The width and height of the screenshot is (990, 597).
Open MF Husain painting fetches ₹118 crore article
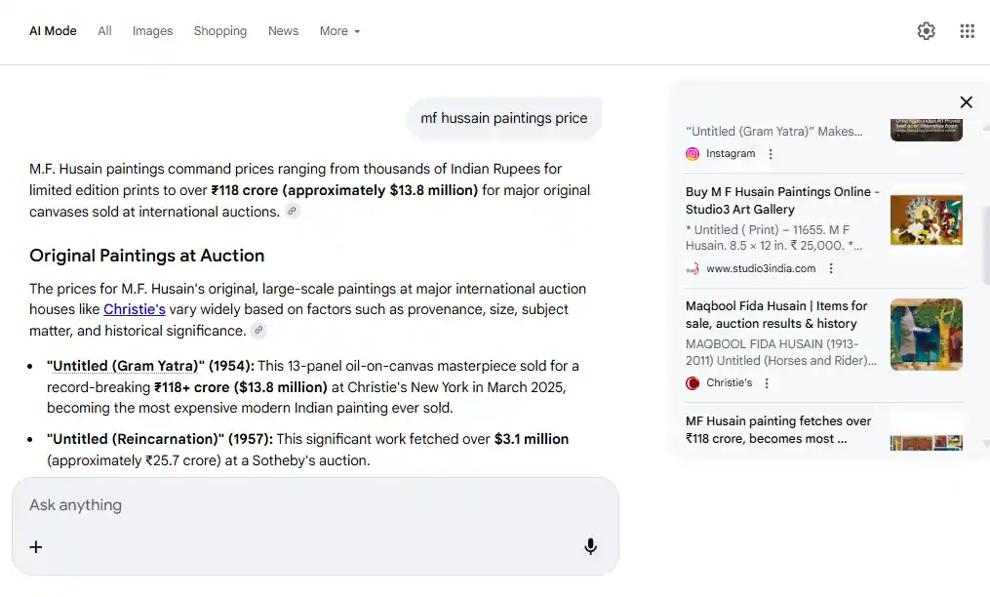(777, 429)
